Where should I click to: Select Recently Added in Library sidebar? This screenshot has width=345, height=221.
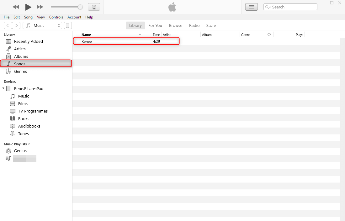tap(36, 42)
